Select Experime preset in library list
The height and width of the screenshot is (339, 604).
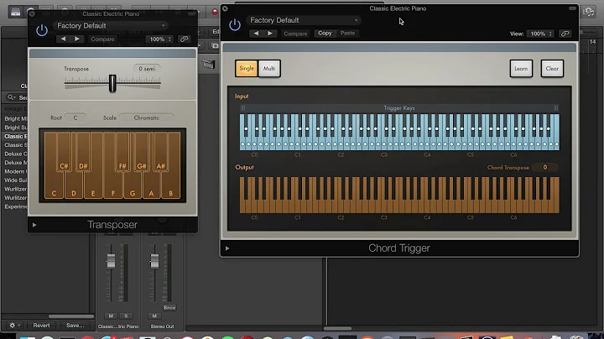15,207
